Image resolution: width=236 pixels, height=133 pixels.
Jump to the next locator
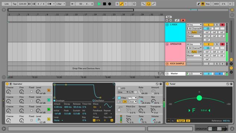coord(171,20)
